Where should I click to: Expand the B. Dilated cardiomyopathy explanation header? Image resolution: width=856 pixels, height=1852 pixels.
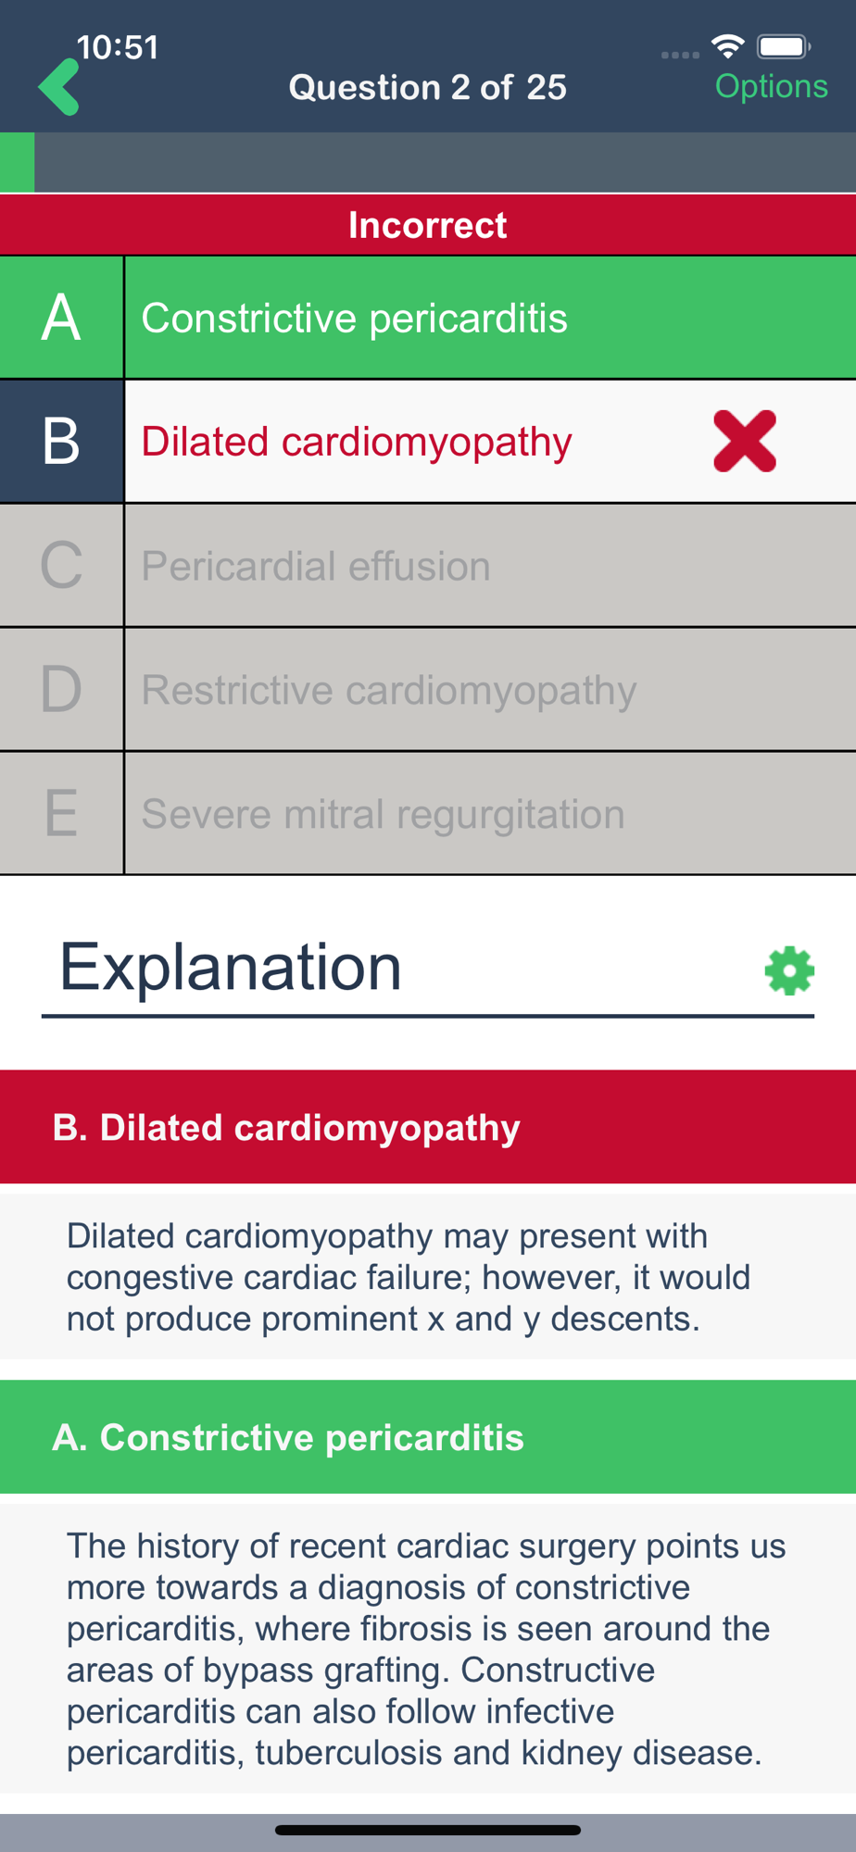pyautogui.click(x=428, y=1127)
